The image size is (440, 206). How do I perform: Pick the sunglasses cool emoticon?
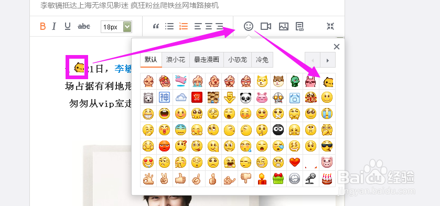327,146
